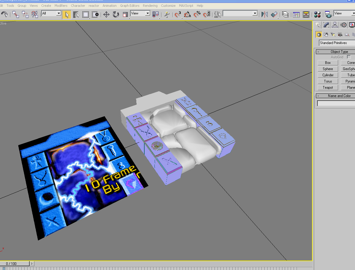Click the Teapot button
This screenshot has width=355, height=270.
point(328,88)
